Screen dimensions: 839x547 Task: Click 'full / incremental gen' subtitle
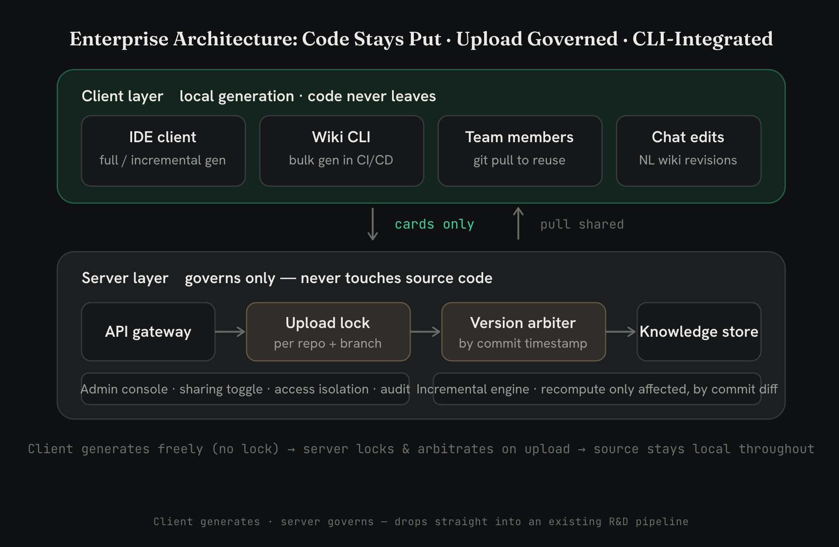[x=163, y=160]
